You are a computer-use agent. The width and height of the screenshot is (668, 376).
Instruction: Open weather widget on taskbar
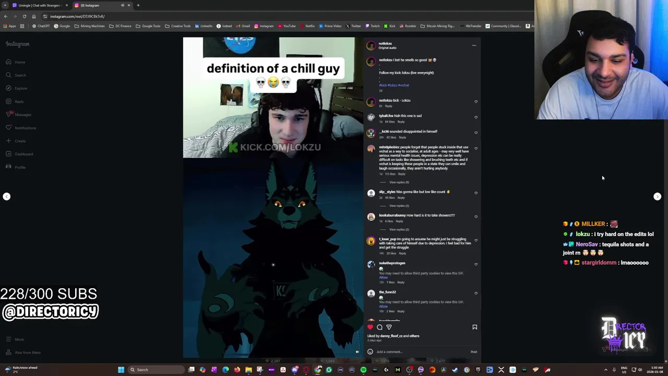(21, 369)
